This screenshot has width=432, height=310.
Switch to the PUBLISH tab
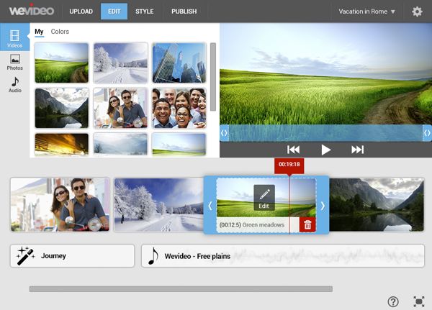(x=184, y=12)
